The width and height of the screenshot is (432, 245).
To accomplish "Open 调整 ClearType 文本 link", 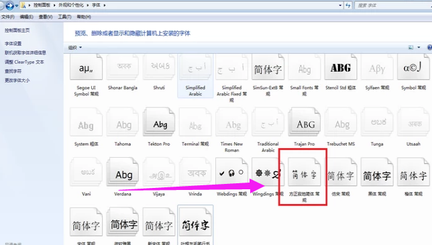I will (24, 62).
